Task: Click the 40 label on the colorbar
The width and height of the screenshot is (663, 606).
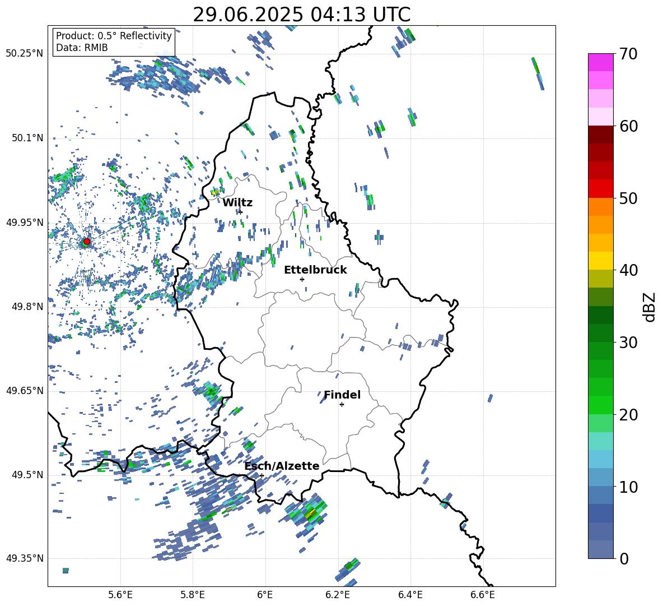Action: tap(629, 270)
